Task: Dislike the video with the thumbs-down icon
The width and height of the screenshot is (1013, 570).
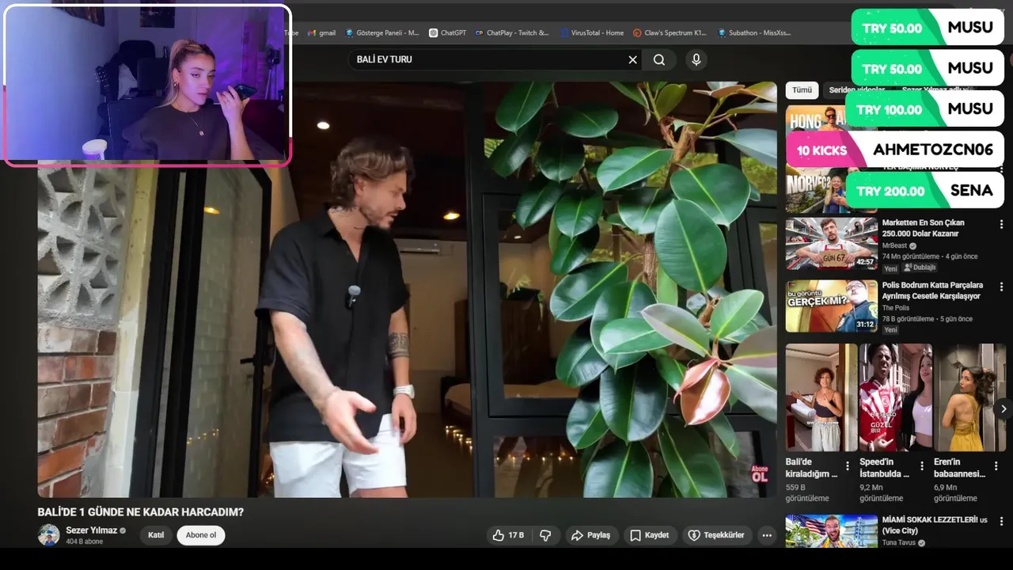Action: tap(545, 535)
